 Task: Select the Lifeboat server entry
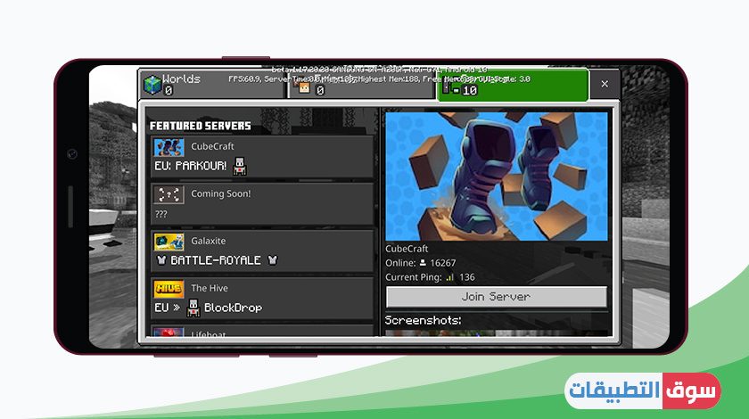[x=262, y=331]
